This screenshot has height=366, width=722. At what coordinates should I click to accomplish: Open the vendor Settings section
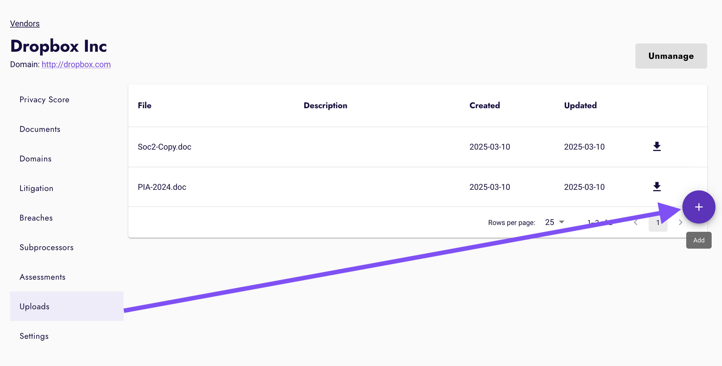click(x=67, y=336)
